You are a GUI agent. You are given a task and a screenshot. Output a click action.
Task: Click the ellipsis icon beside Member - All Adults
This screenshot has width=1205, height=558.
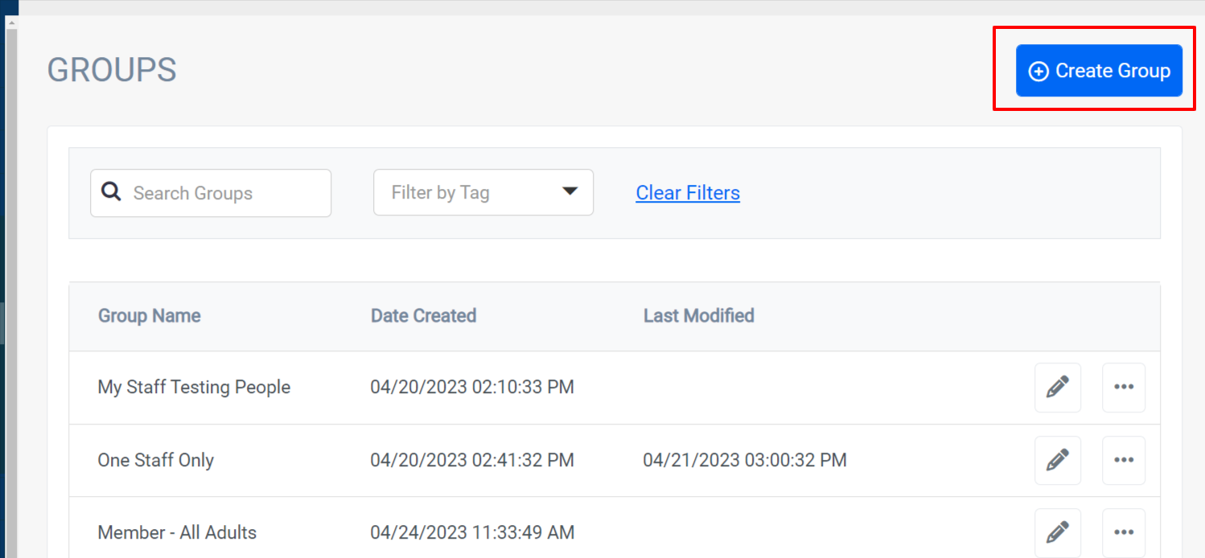pos(1123,532)
